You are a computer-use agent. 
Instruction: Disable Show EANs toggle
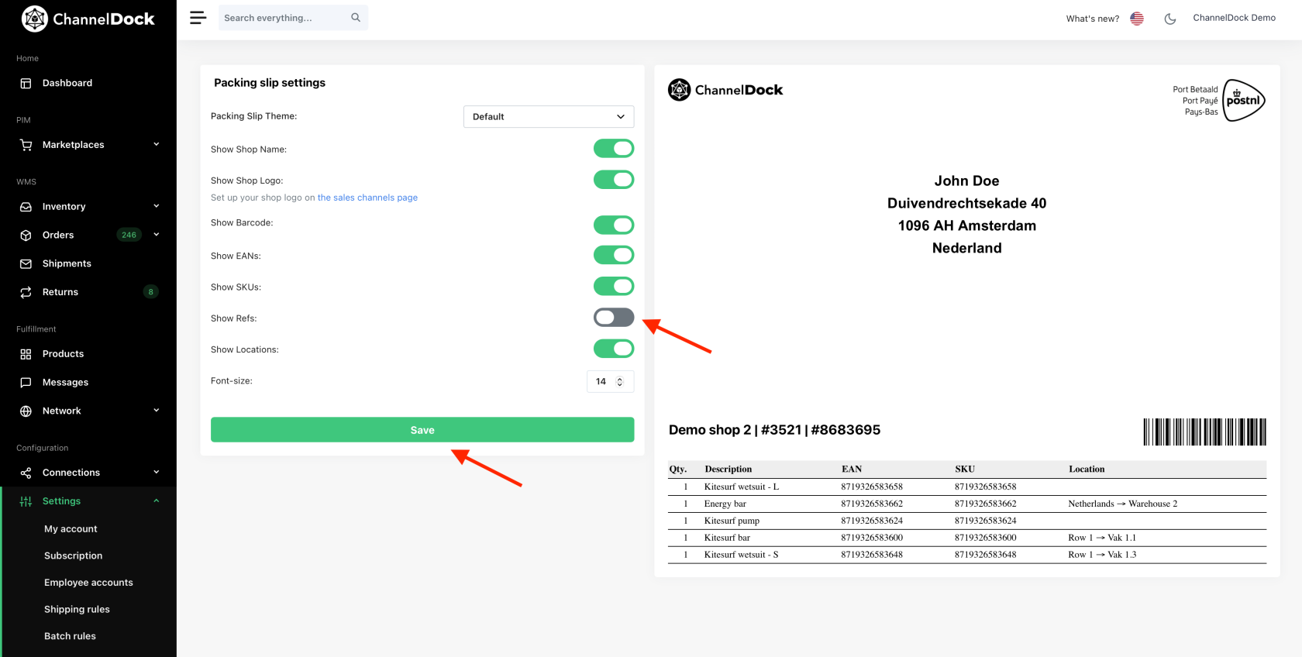pyautogui.click(x=614, y=255)
